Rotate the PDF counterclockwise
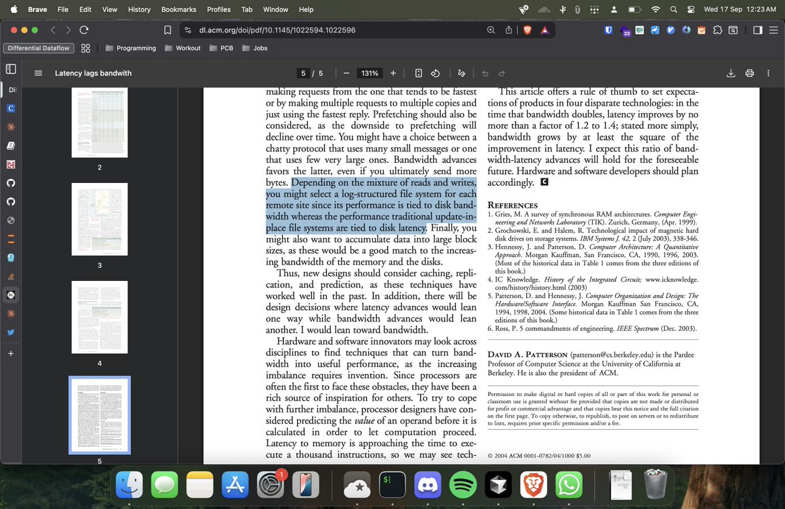This screenshot has height=509, width=785. [436, 73]
